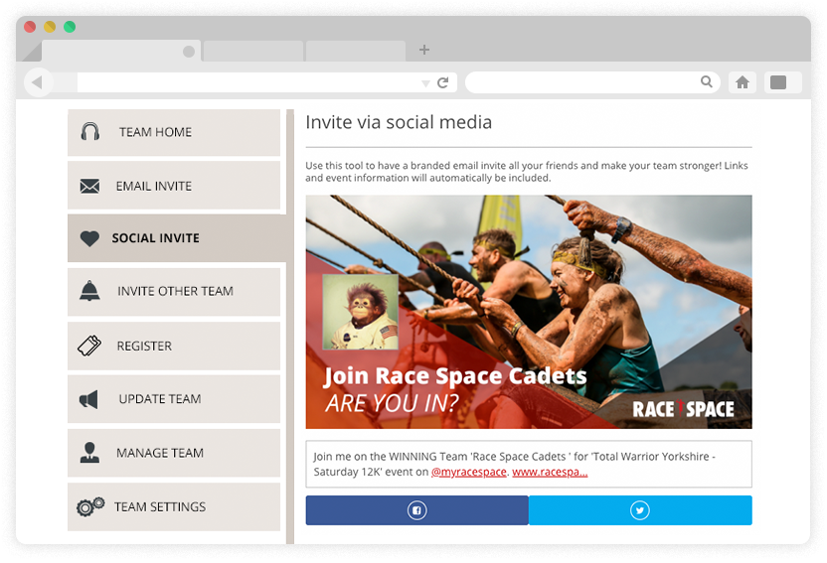The width and height of the screenshot is (827, 563).
Task: Switch to the third browser tab
Action: tap(356, 51)
